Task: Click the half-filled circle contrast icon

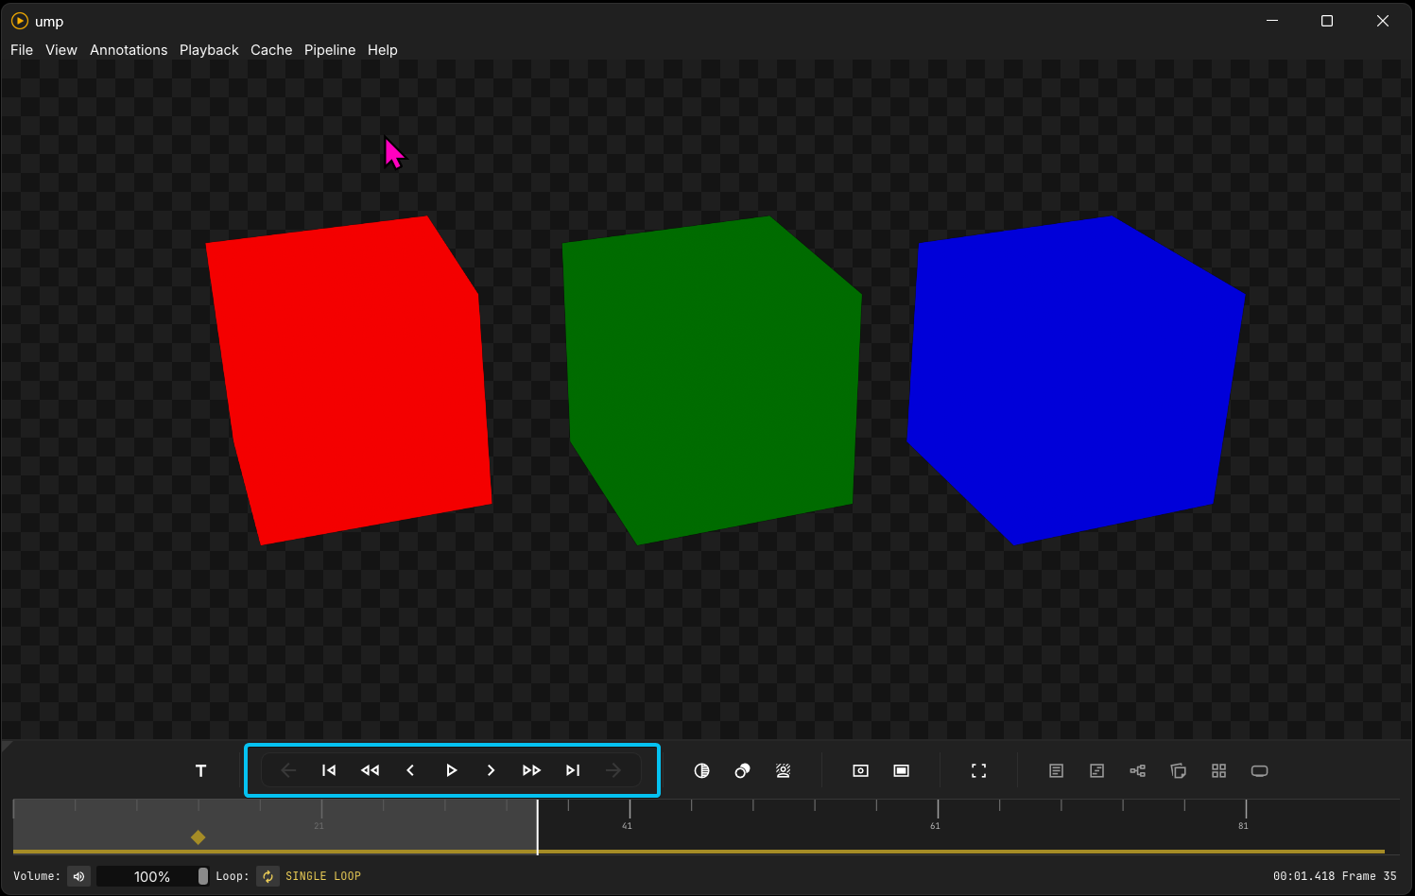Action: (701, 770)
